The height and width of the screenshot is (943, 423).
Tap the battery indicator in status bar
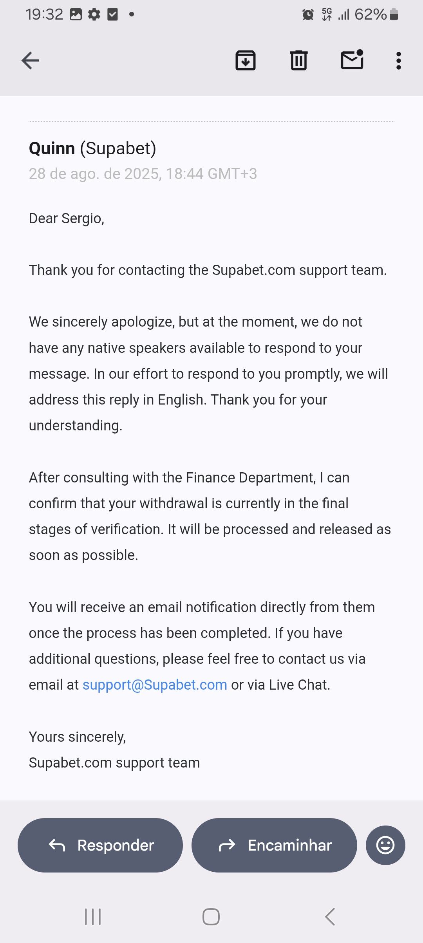[394, 15]
